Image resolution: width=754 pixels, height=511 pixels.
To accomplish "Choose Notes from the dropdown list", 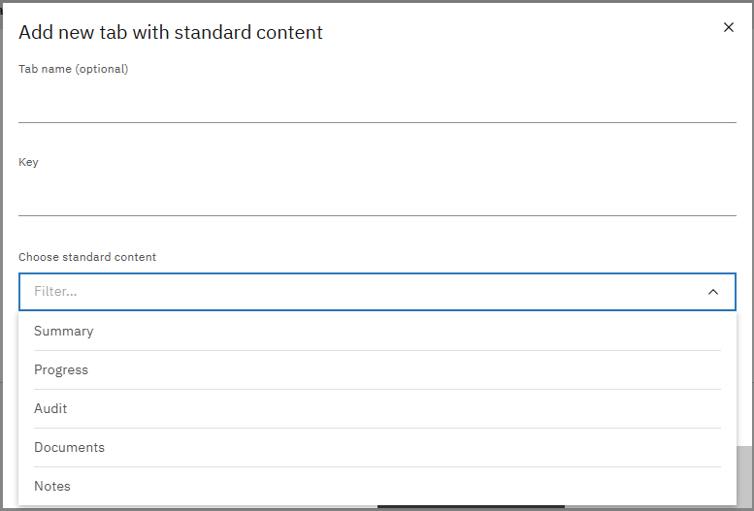I will tap(52, 486).
